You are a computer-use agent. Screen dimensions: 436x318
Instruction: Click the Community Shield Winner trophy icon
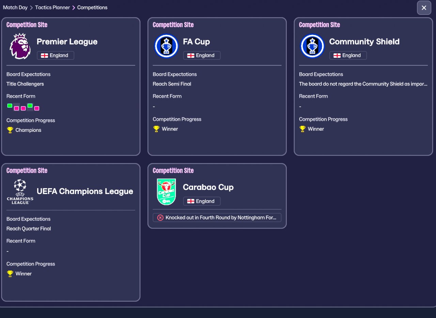[302, 129]
